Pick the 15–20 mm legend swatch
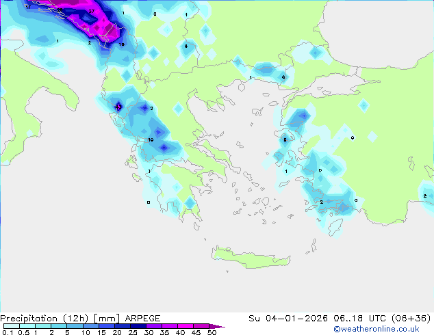 (x=107, y=326)
